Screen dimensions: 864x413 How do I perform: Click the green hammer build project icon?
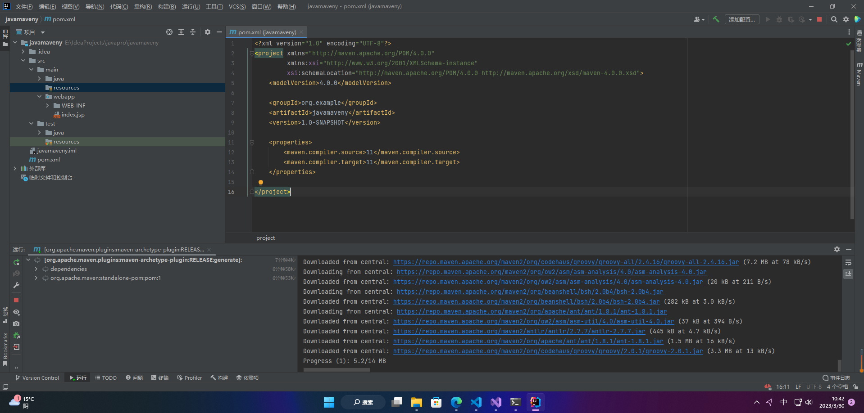point(716,19)
